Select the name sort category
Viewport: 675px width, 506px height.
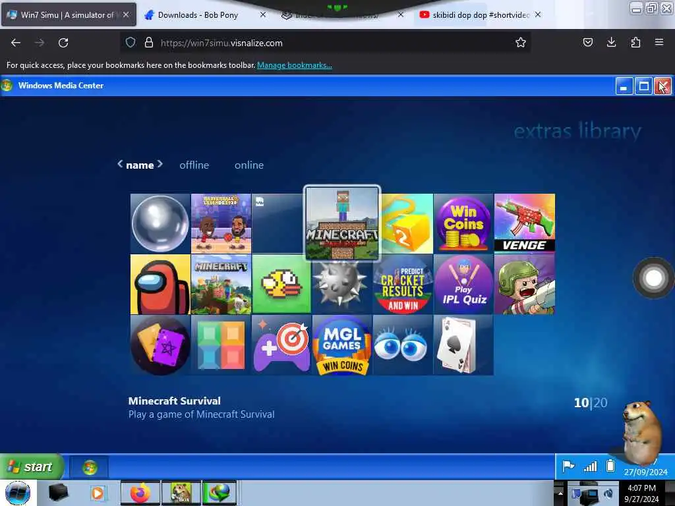click(140, 165)
